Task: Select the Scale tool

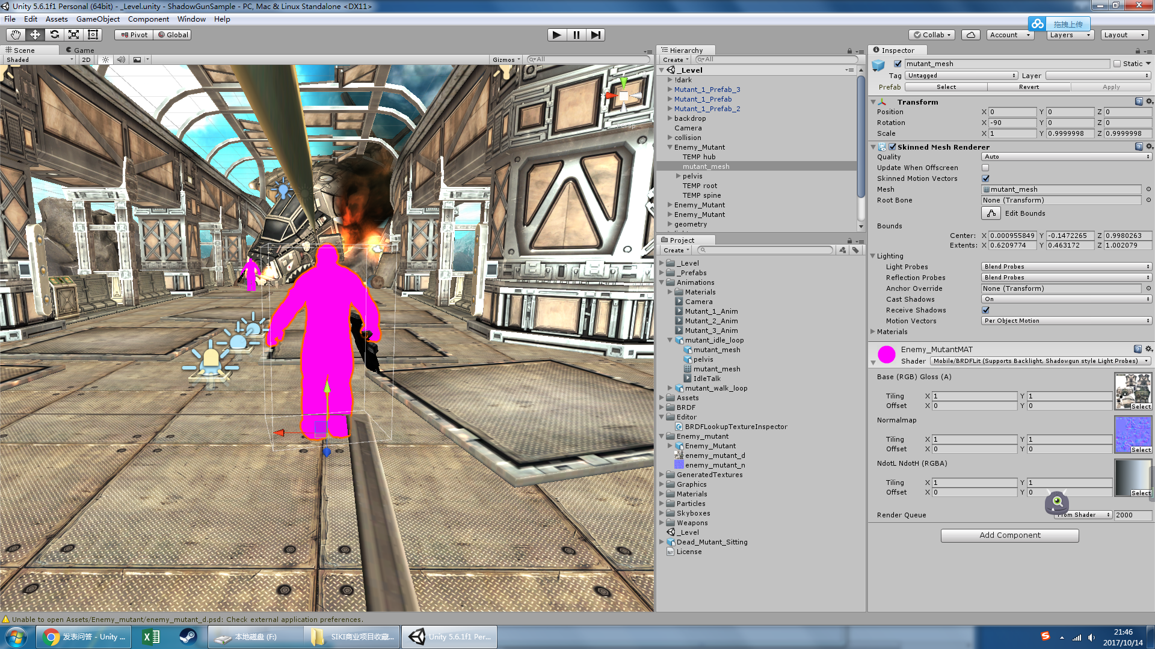Action: pyautogui.click(x=73, y=35)
